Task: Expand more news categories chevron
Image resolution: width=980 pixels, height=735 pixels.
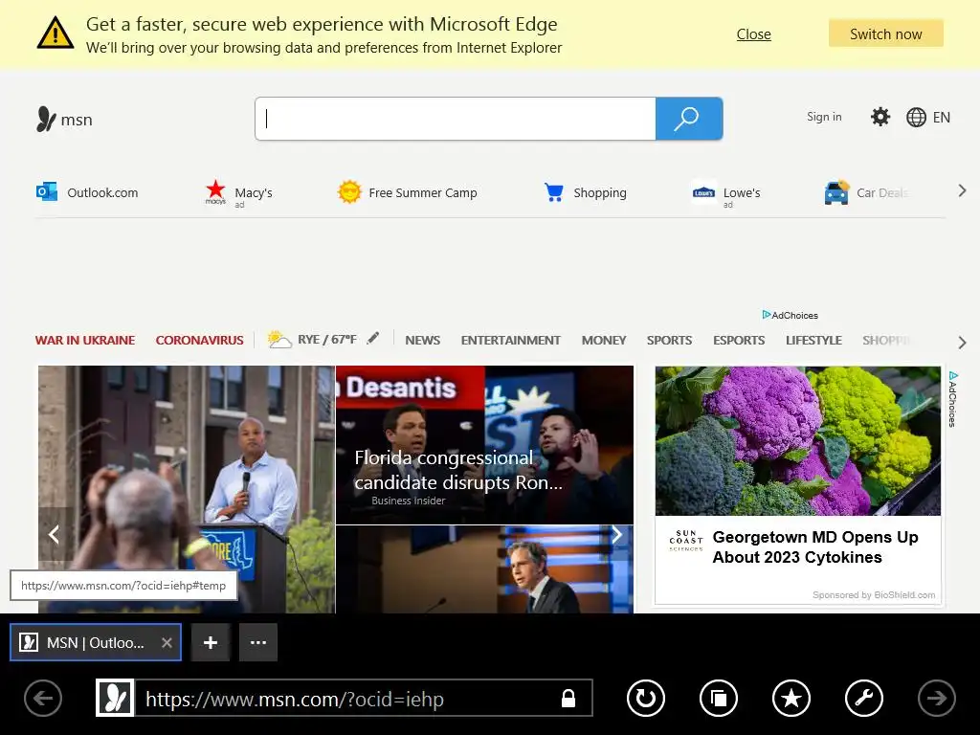Action: [x=962, y=343]
